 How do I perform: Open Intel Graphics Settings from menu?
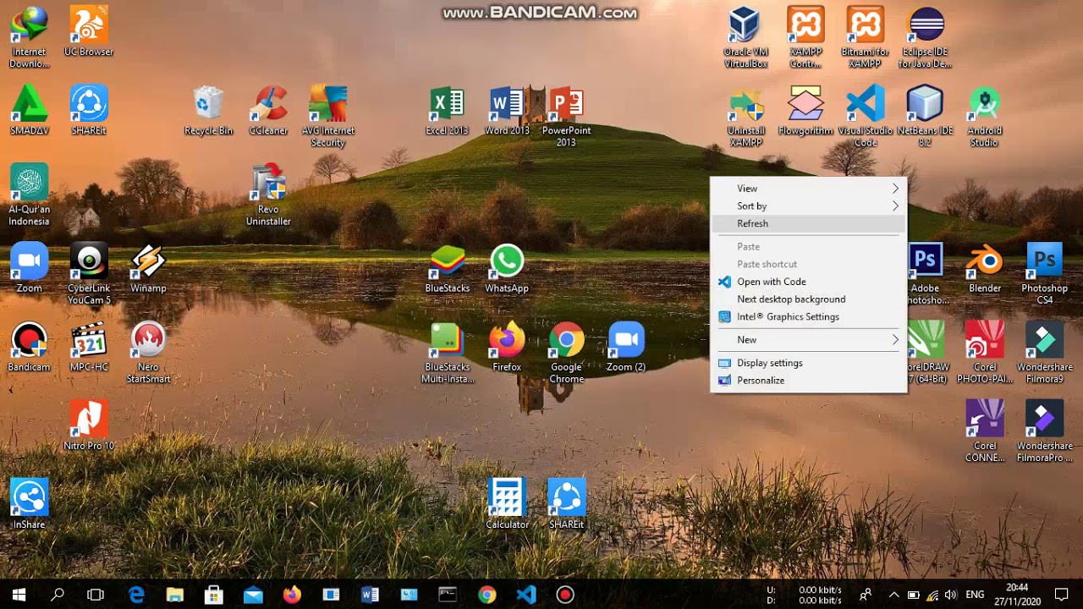[808, 317]
